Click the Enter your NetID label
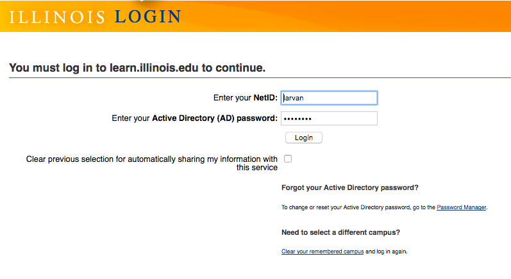 click(246, 98)
